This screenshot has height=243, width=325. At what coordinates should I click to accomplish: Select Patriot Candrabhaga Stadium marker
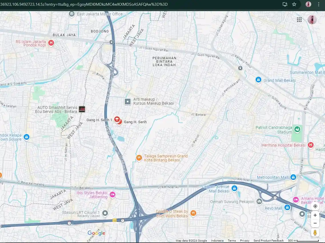pos(297,129)
